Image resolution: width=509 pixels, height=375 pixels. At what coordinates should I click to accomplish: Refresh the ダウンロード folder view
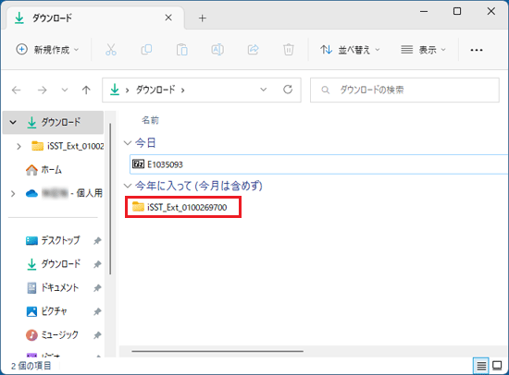pyautogui.click(x=288, y=90)
